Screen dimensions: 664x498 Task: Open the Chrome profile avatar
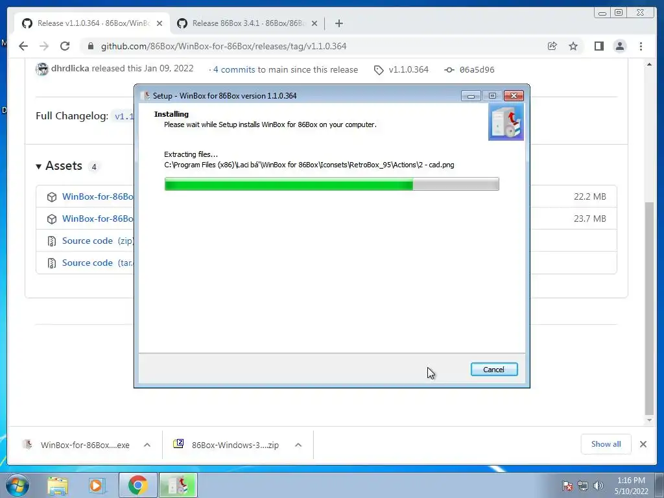click(x=619, y=46)
